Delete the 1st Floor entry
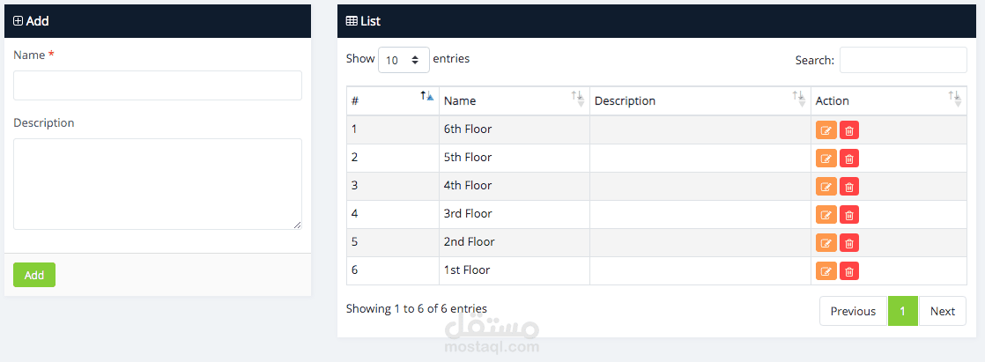985x362 pixels. (x=849, y=271)
